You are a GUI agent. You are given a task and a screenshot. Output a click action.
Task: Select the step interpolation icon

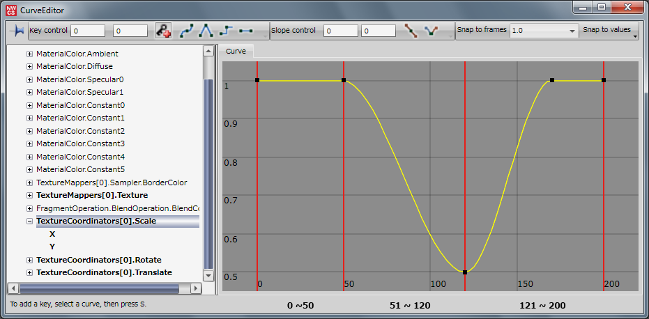pos(226,31)
